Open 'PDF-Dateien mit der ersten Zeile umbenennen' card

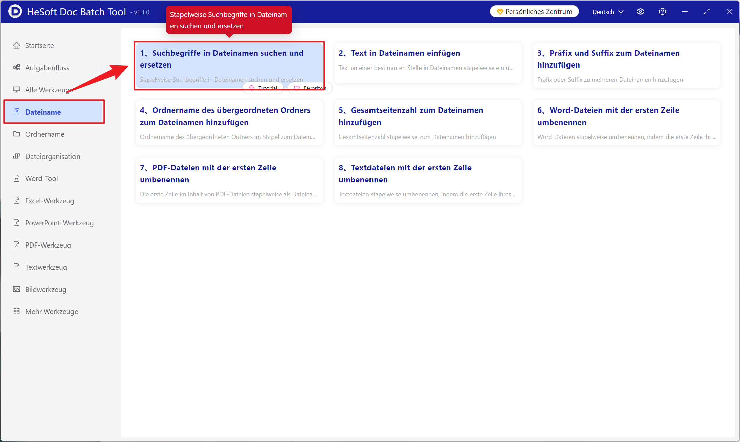[x=229, y=180]
